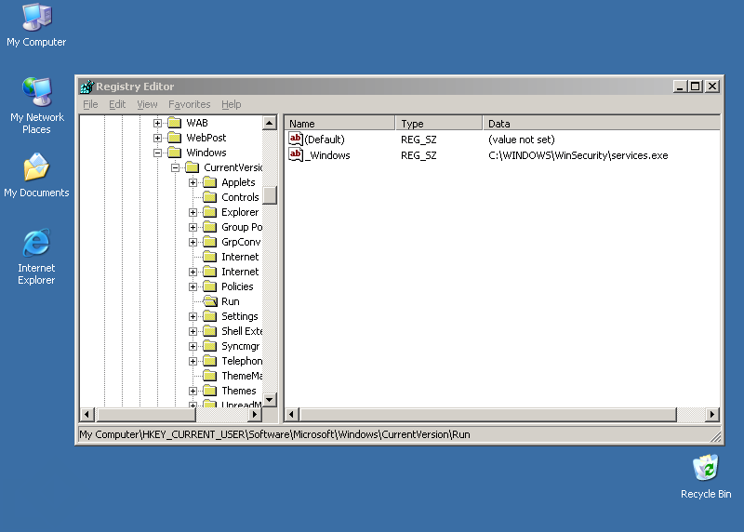Expand the Settings key
This screenshot has width=744, height=532.
coord(193,316)
